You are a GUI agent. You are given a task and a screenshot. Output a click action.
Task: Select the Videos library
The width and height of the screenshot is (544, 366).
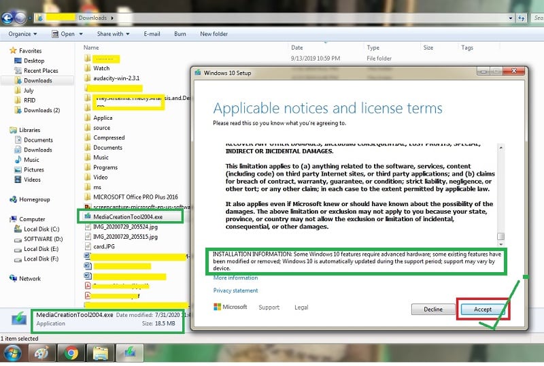click(32, 180)
